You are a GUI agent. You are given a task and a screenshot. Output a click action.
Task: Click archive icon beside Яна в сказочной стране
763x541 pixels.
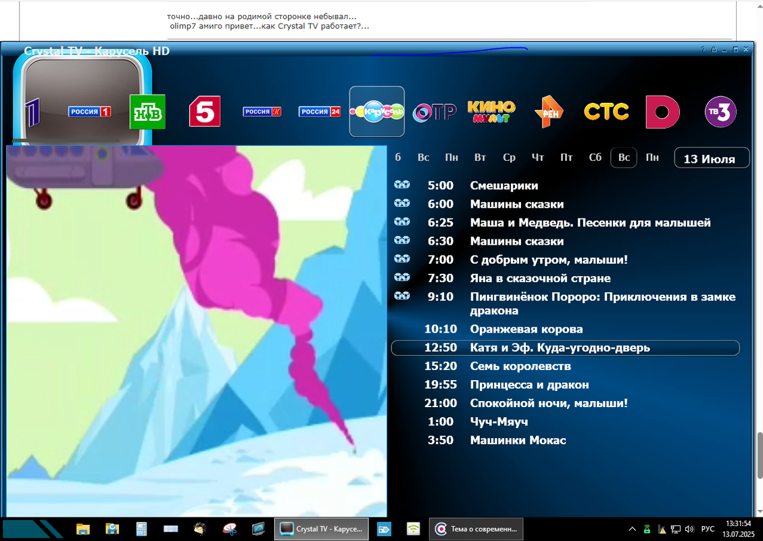click(402, 277)
